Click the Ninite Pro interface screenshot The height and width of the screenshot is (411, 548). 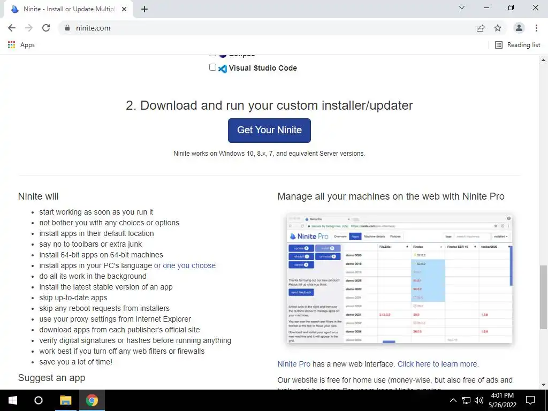click(x=399, y=278)
